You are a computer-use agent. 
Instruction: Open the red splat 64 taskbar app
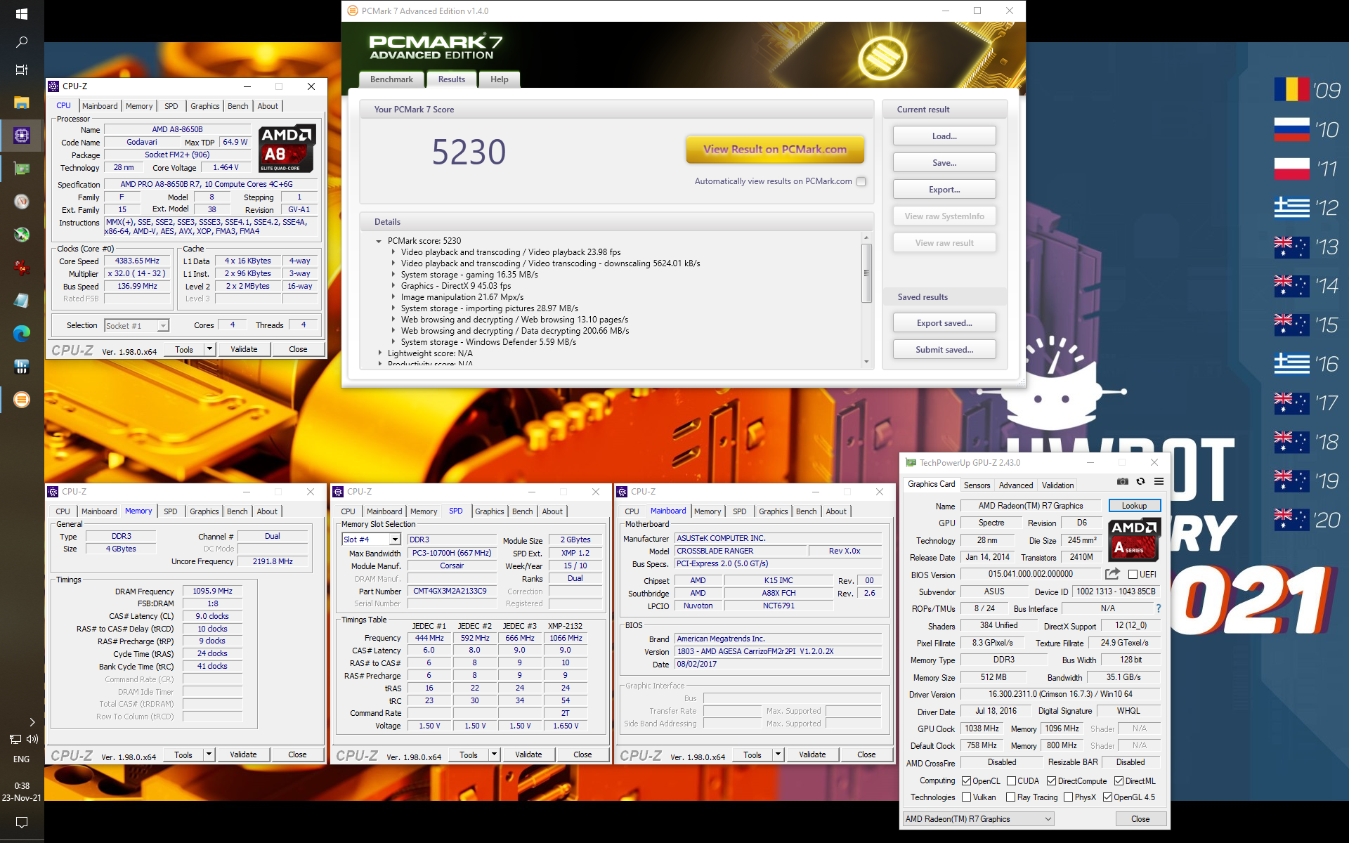pos(22,268)
